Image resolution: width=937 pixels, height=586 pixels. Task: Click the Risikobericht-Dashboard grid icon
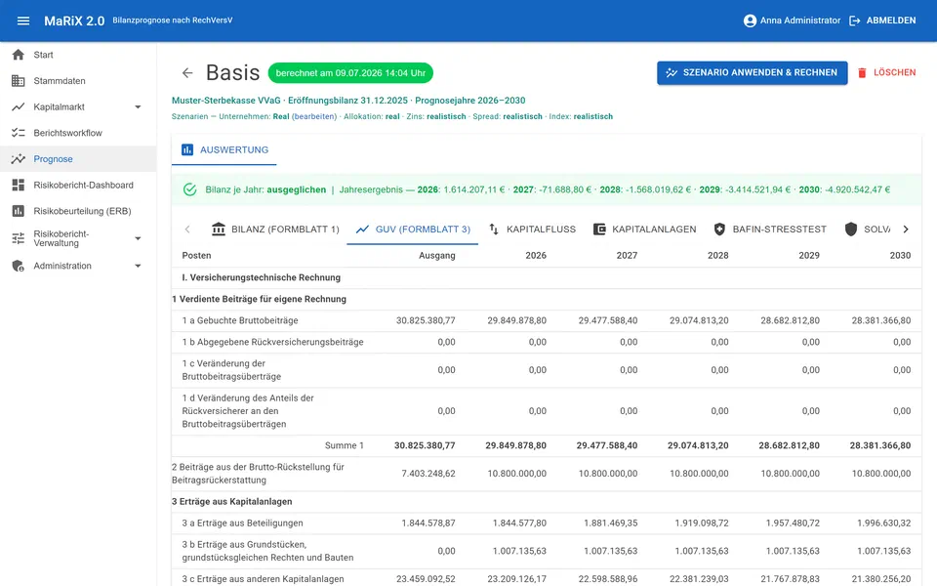[x=19, y=185]
